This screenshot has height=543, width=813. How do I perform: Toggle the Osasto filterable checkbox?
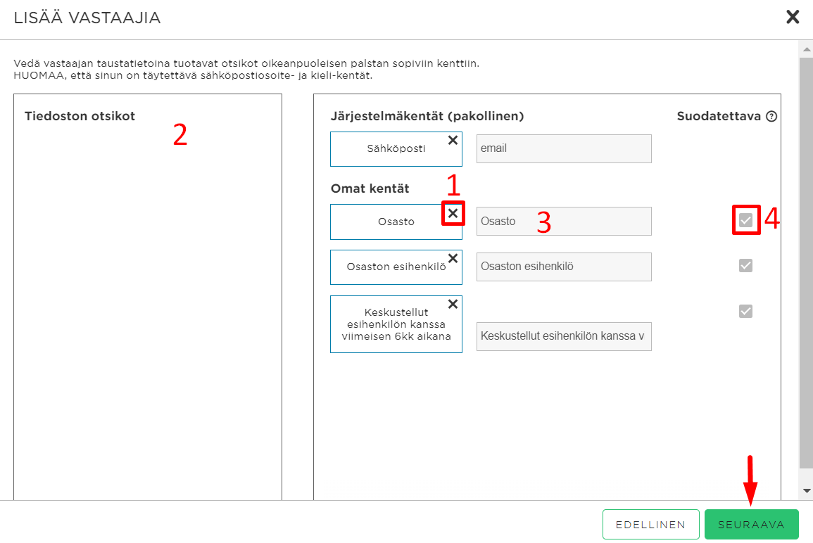[x=745, y=220]
